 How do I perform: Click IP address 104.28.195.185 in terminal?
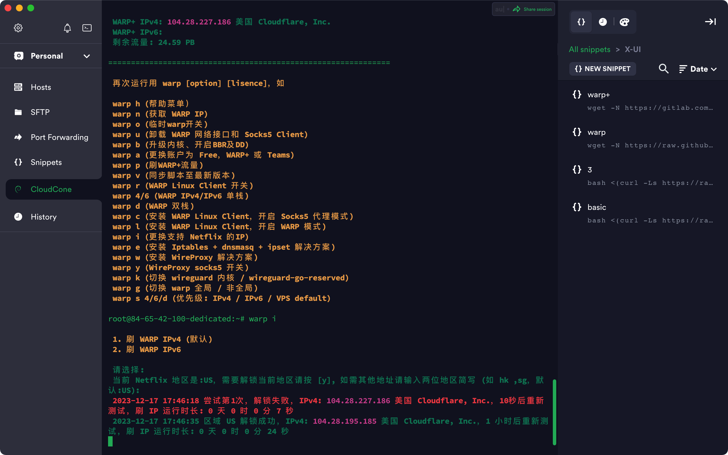[x=344, y=421]
